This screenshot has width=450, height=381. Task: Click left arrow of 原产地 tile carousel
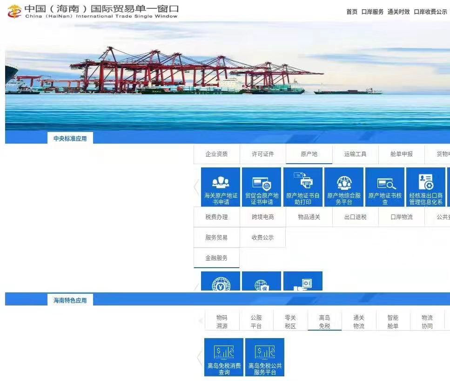(x=196, y=187)
